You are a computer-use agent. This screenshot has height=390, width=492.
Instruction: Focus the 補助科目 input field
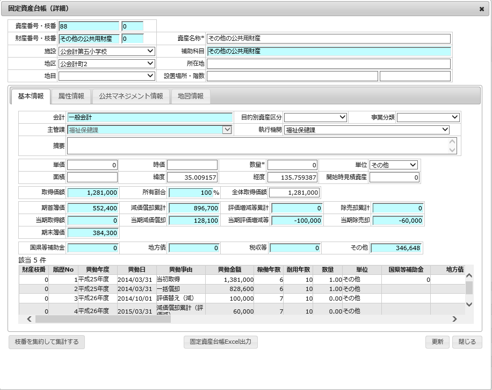pos(329,51)
